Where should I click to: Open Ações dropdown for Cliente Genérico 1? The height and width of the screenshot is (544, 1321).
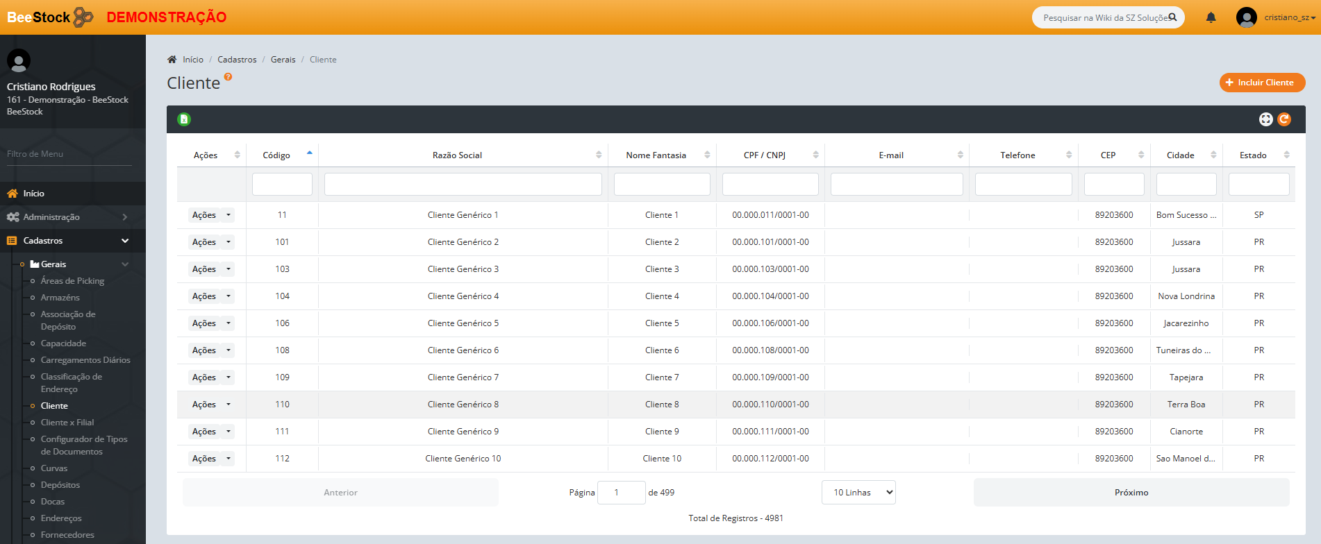click(x=228, y=215)
